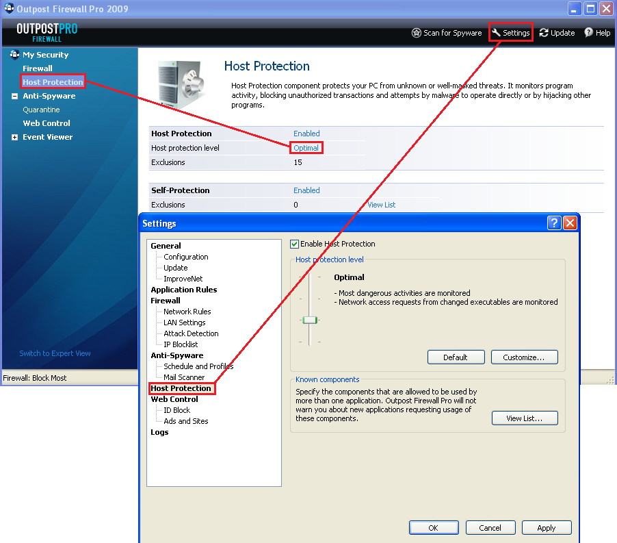Click the Enabled link for Self-Protection

click(x=306, y=190)
